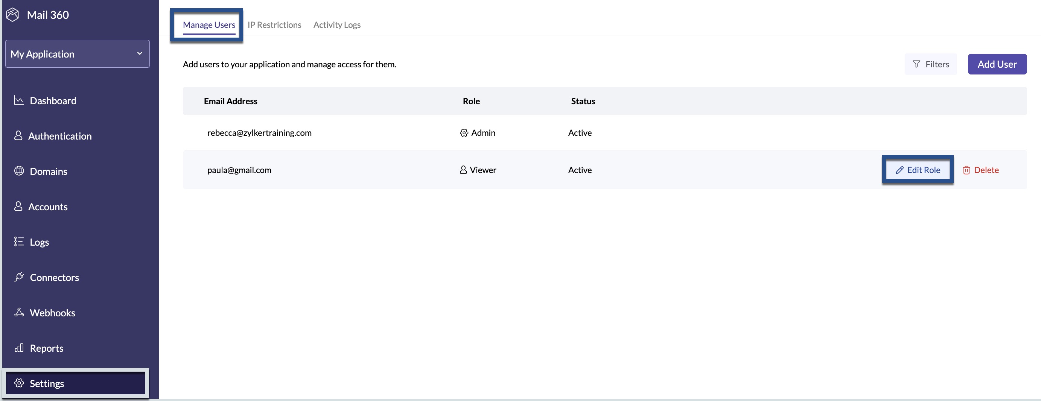Click the Mail 360 logo icon
The image size is (1041, 401).
point(12,15)
